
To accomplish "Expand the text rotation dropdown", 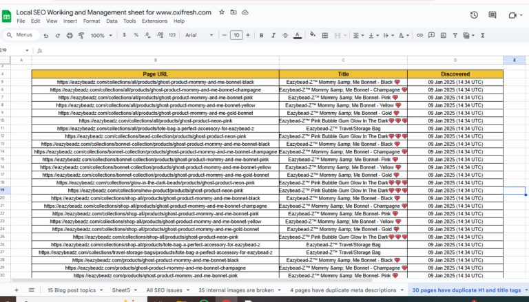I will (x=408, y=35).
